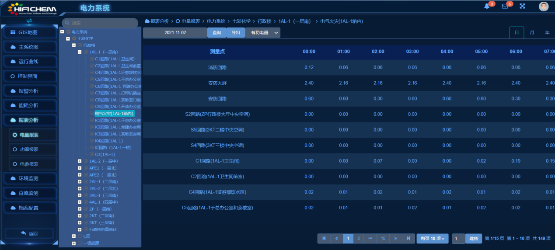Jump to the first page icon
The height and width of the screenshot is (250, 555).
pyautogui.click(x=324, y=238)
